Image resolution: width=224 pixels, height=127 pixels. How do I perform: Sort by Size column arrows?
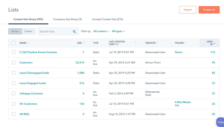(x=84, y=43)
